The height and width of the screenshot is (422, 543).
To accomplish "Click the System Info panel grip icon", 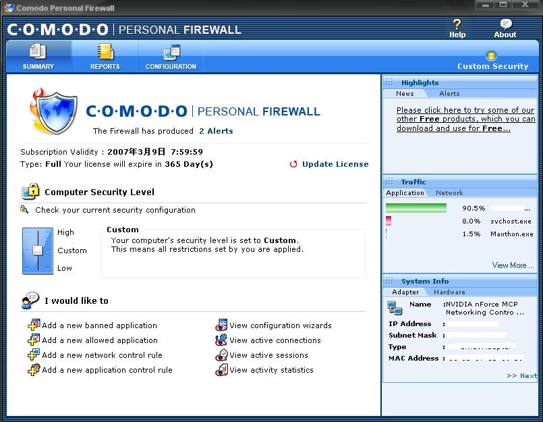I will [389, 281].
